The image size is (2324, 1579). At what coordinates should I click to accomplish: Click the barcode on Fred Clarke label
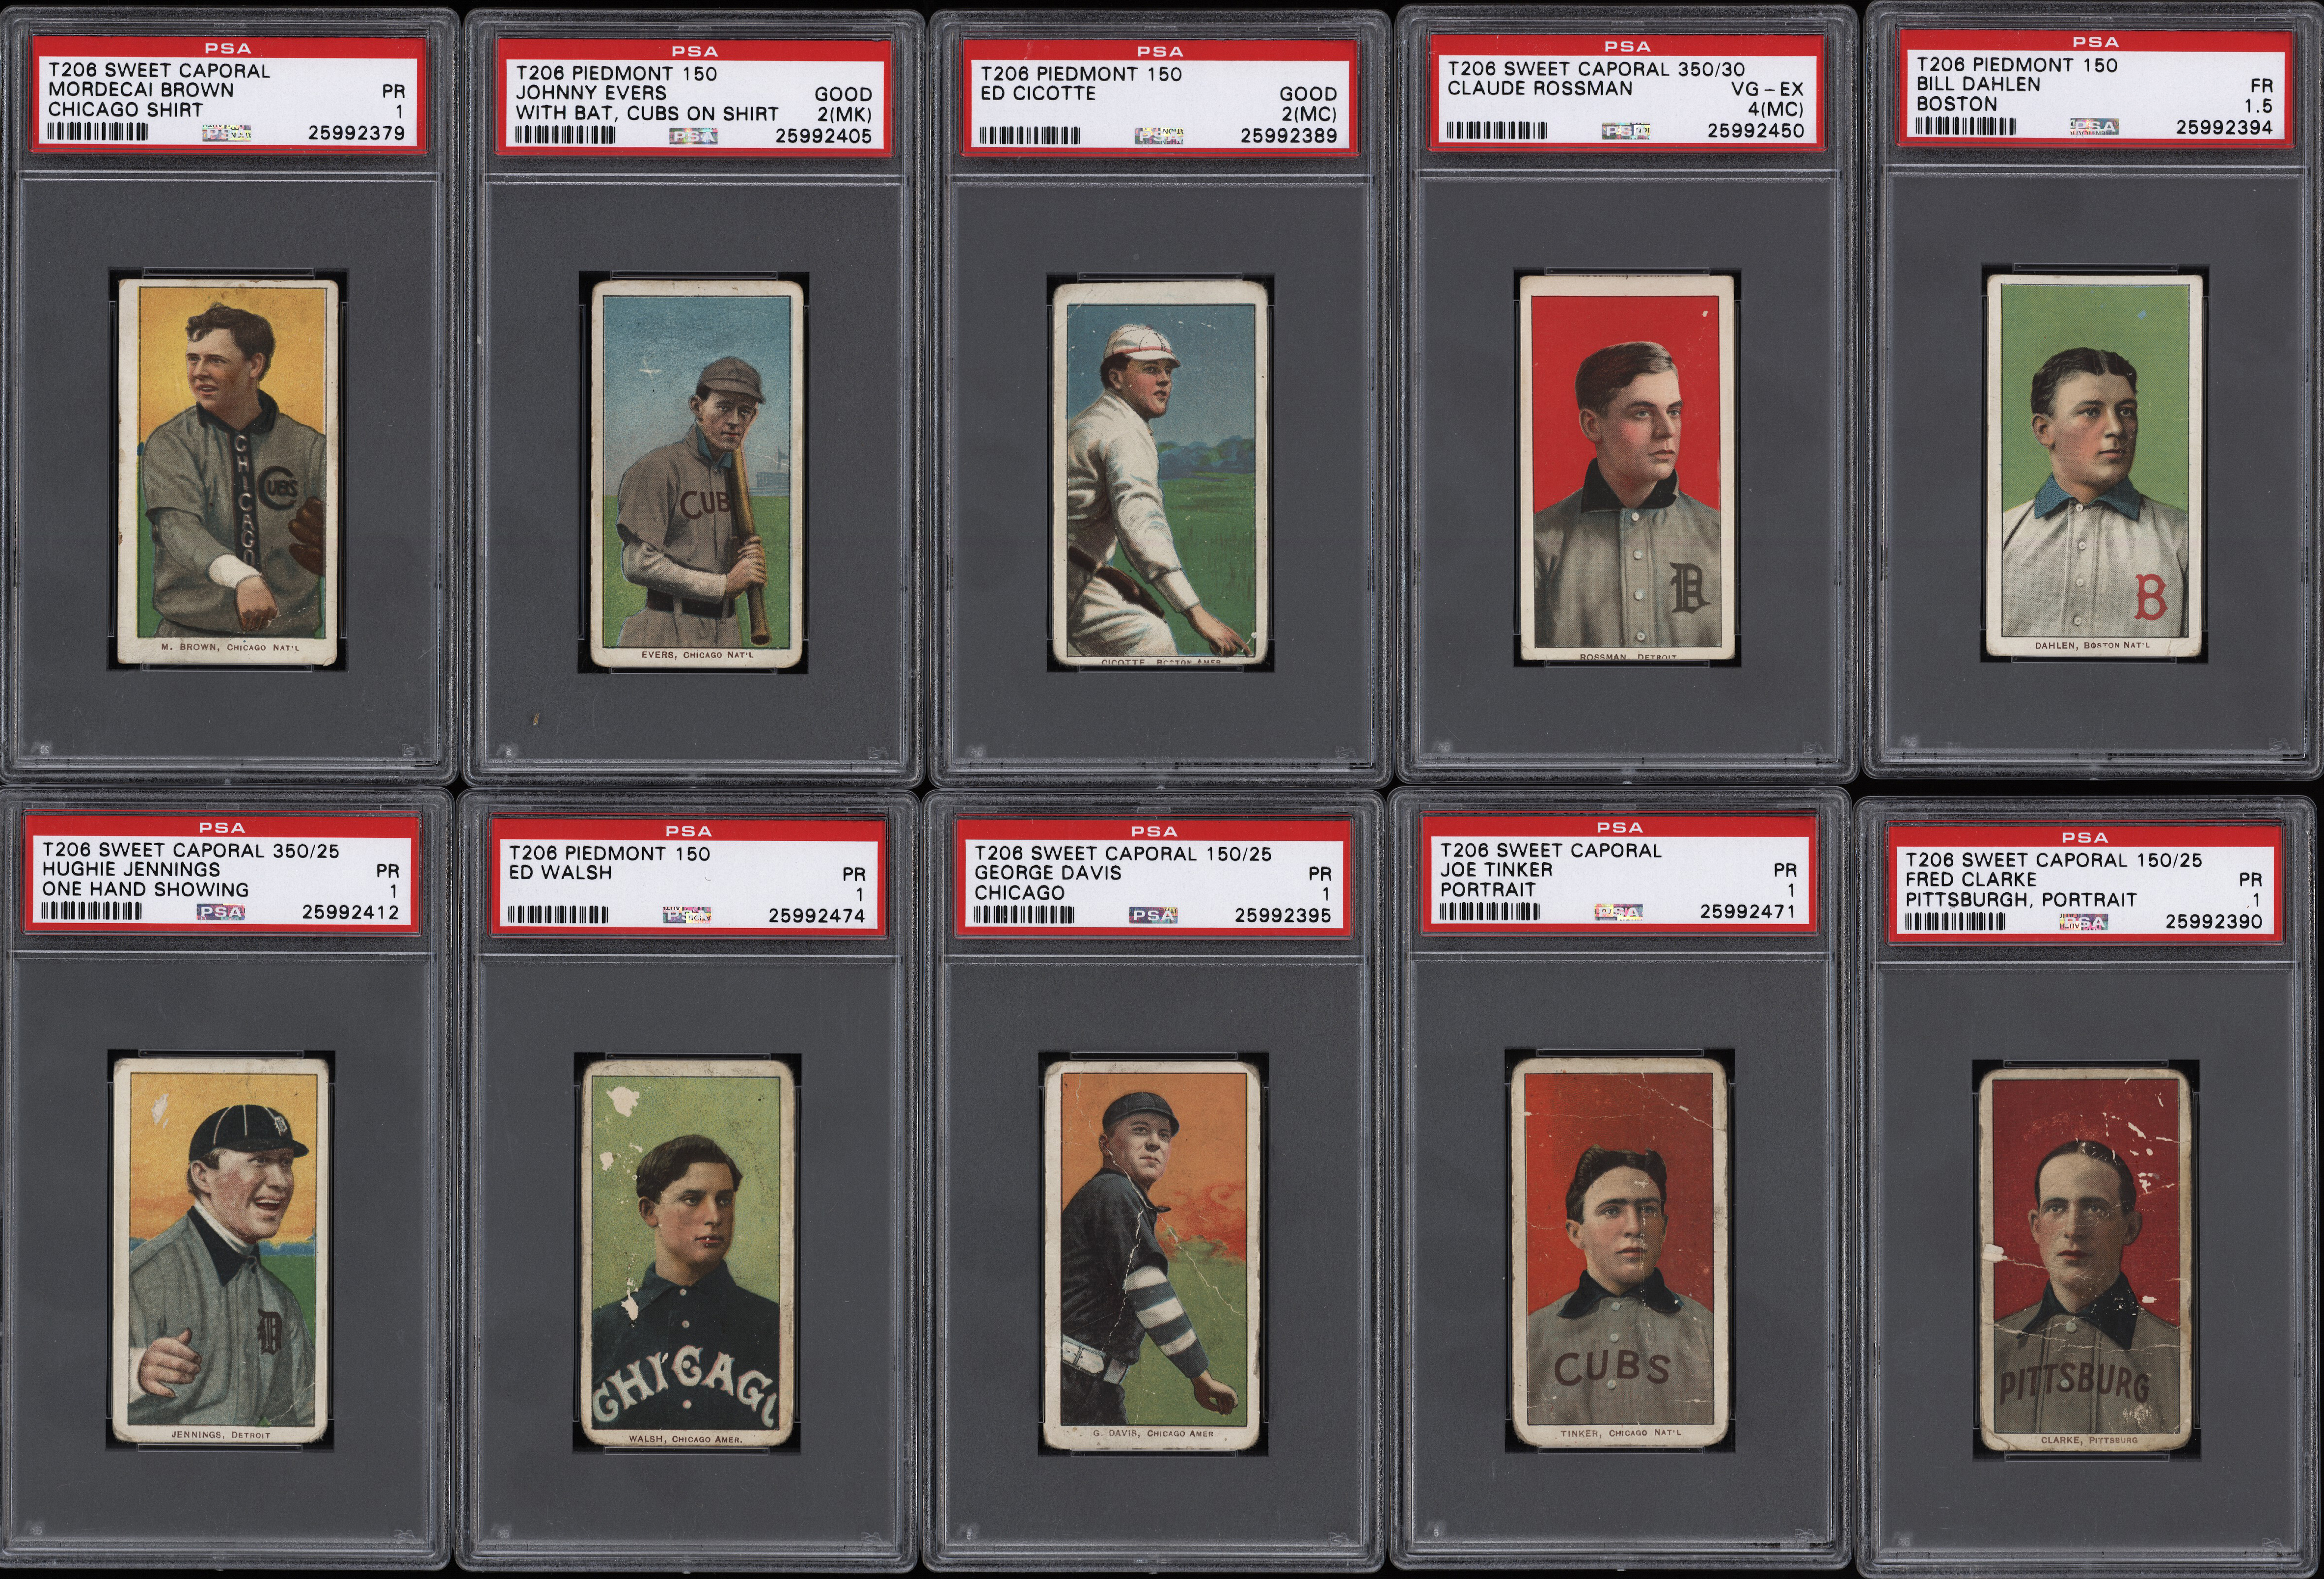pos(1955,922)
